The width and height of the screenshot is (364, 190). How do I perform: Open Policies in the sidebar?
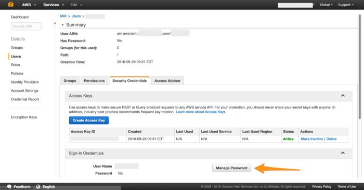pyautogui.click(x=17, y=73)
